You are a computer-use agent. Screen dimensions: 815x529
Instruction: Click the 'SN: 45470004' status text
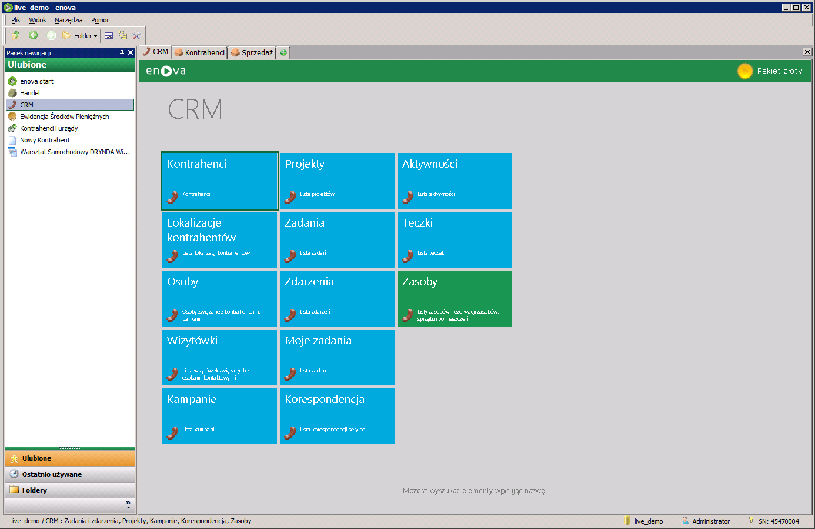coord(779,521)
